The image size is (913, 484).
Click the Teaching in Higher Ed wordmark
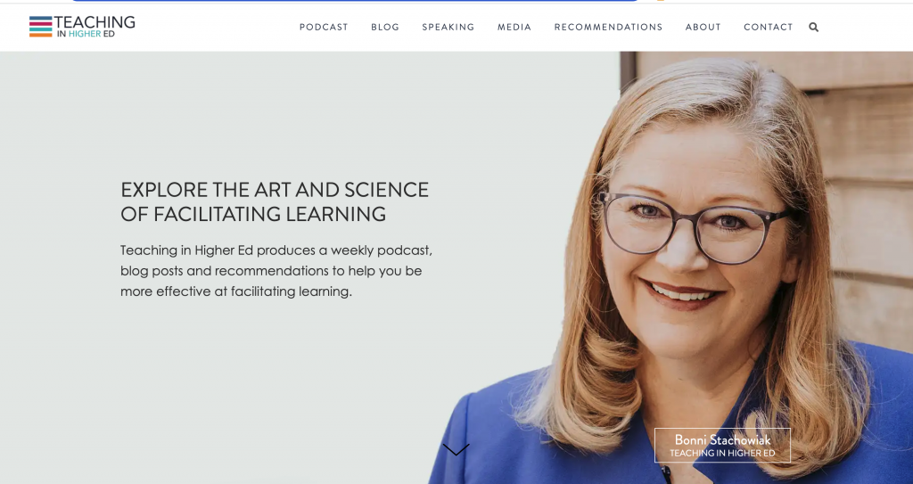click(x=95, y=26)
